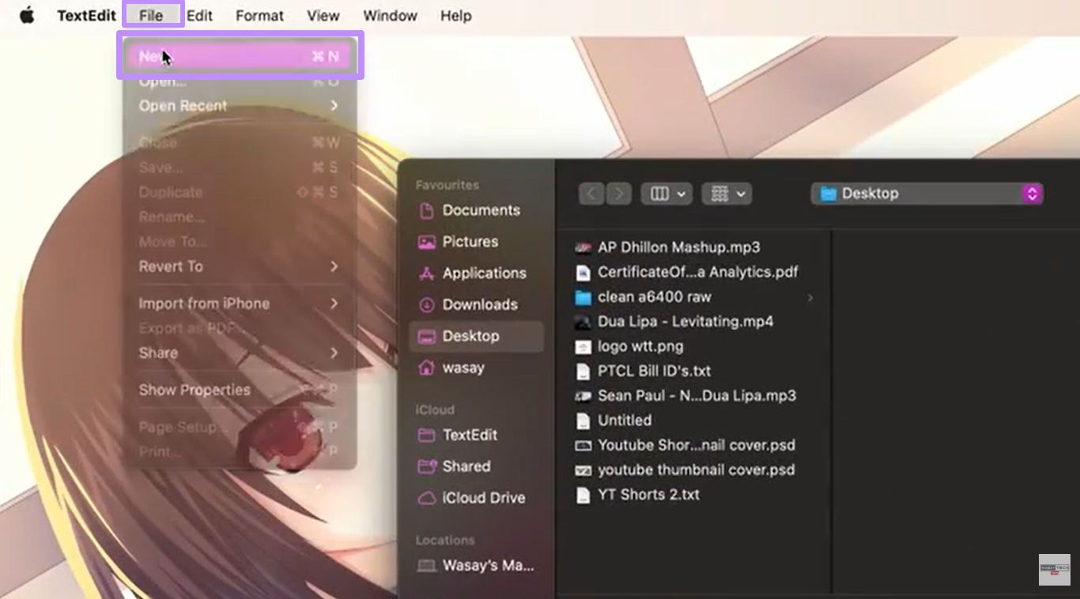Click Show Properties in the File menu
This screenshot has height=599, width=1080.
pyautogui.click(x=194, y=390)
